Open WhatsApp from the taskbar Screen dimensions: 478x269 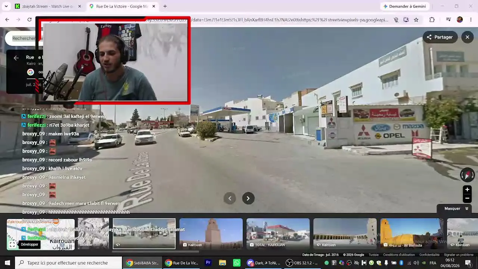point(237,263)
